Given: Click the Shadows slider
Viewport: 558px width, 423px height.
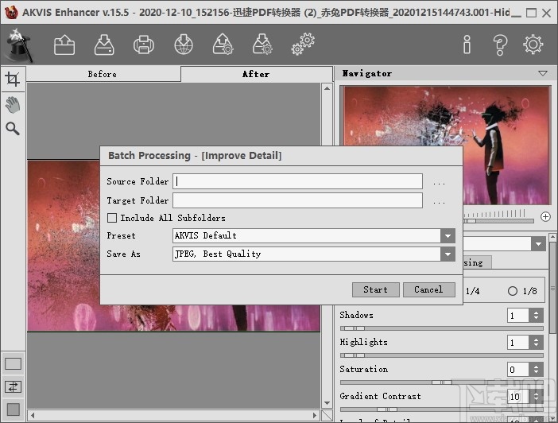Looking at the screenshot, I should click(x=442, y=328).
